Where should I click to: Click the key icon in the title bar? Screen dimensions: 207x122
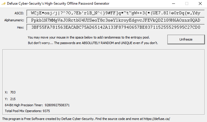pos(4,4)
